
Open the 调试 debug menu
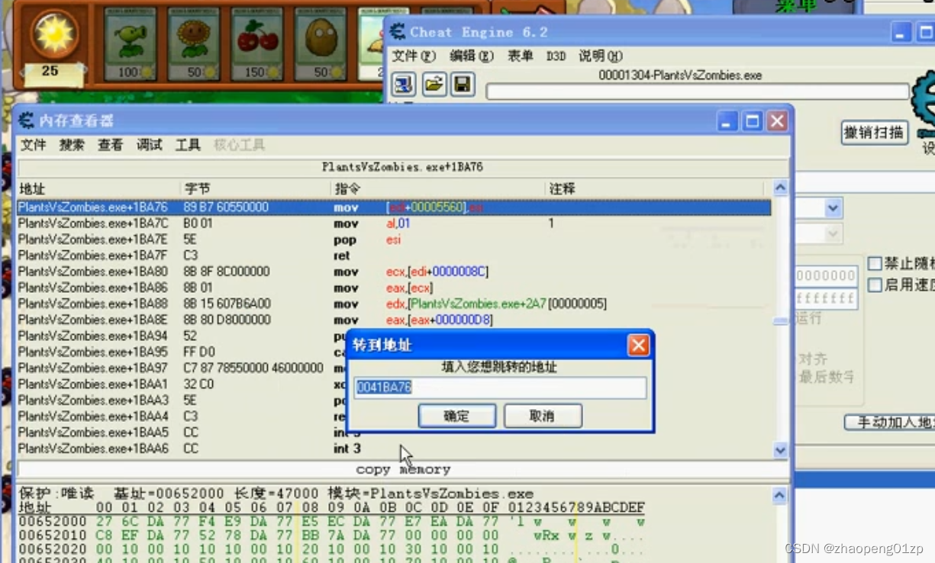click(x=150, y=145)
